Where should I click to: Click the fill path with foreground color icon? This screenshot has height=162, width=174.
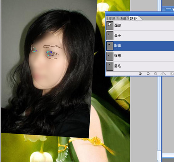140,73
